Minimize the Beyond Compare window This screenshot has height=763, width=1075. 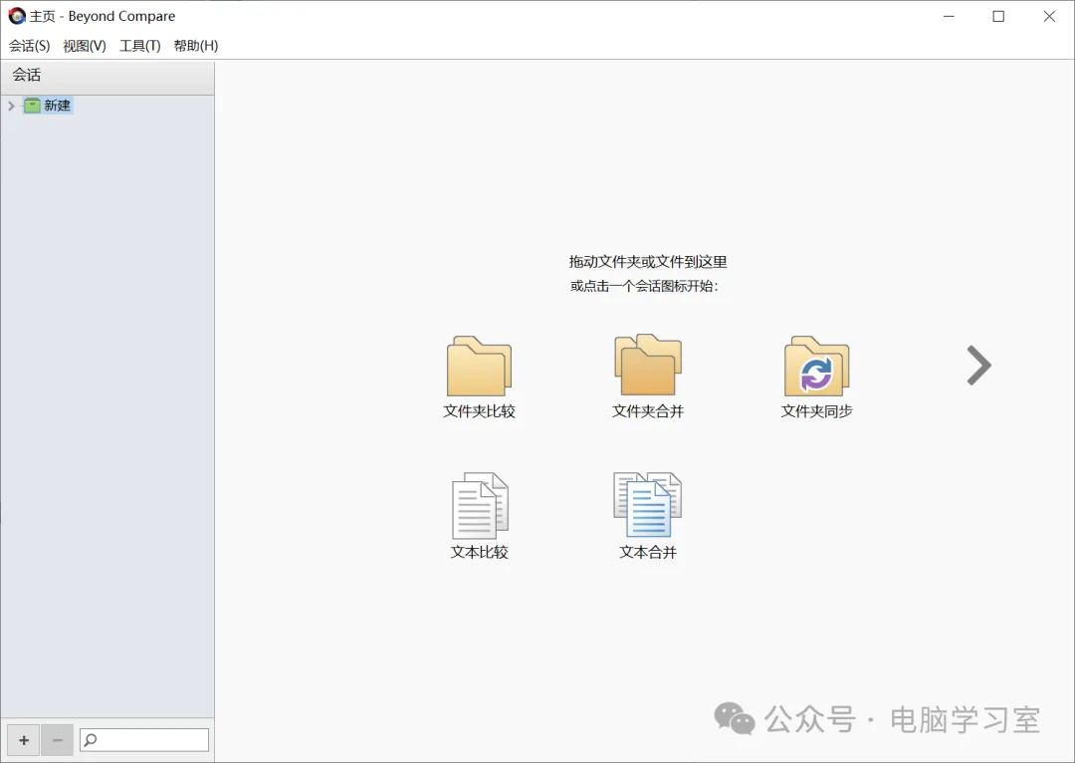point(949,17)
